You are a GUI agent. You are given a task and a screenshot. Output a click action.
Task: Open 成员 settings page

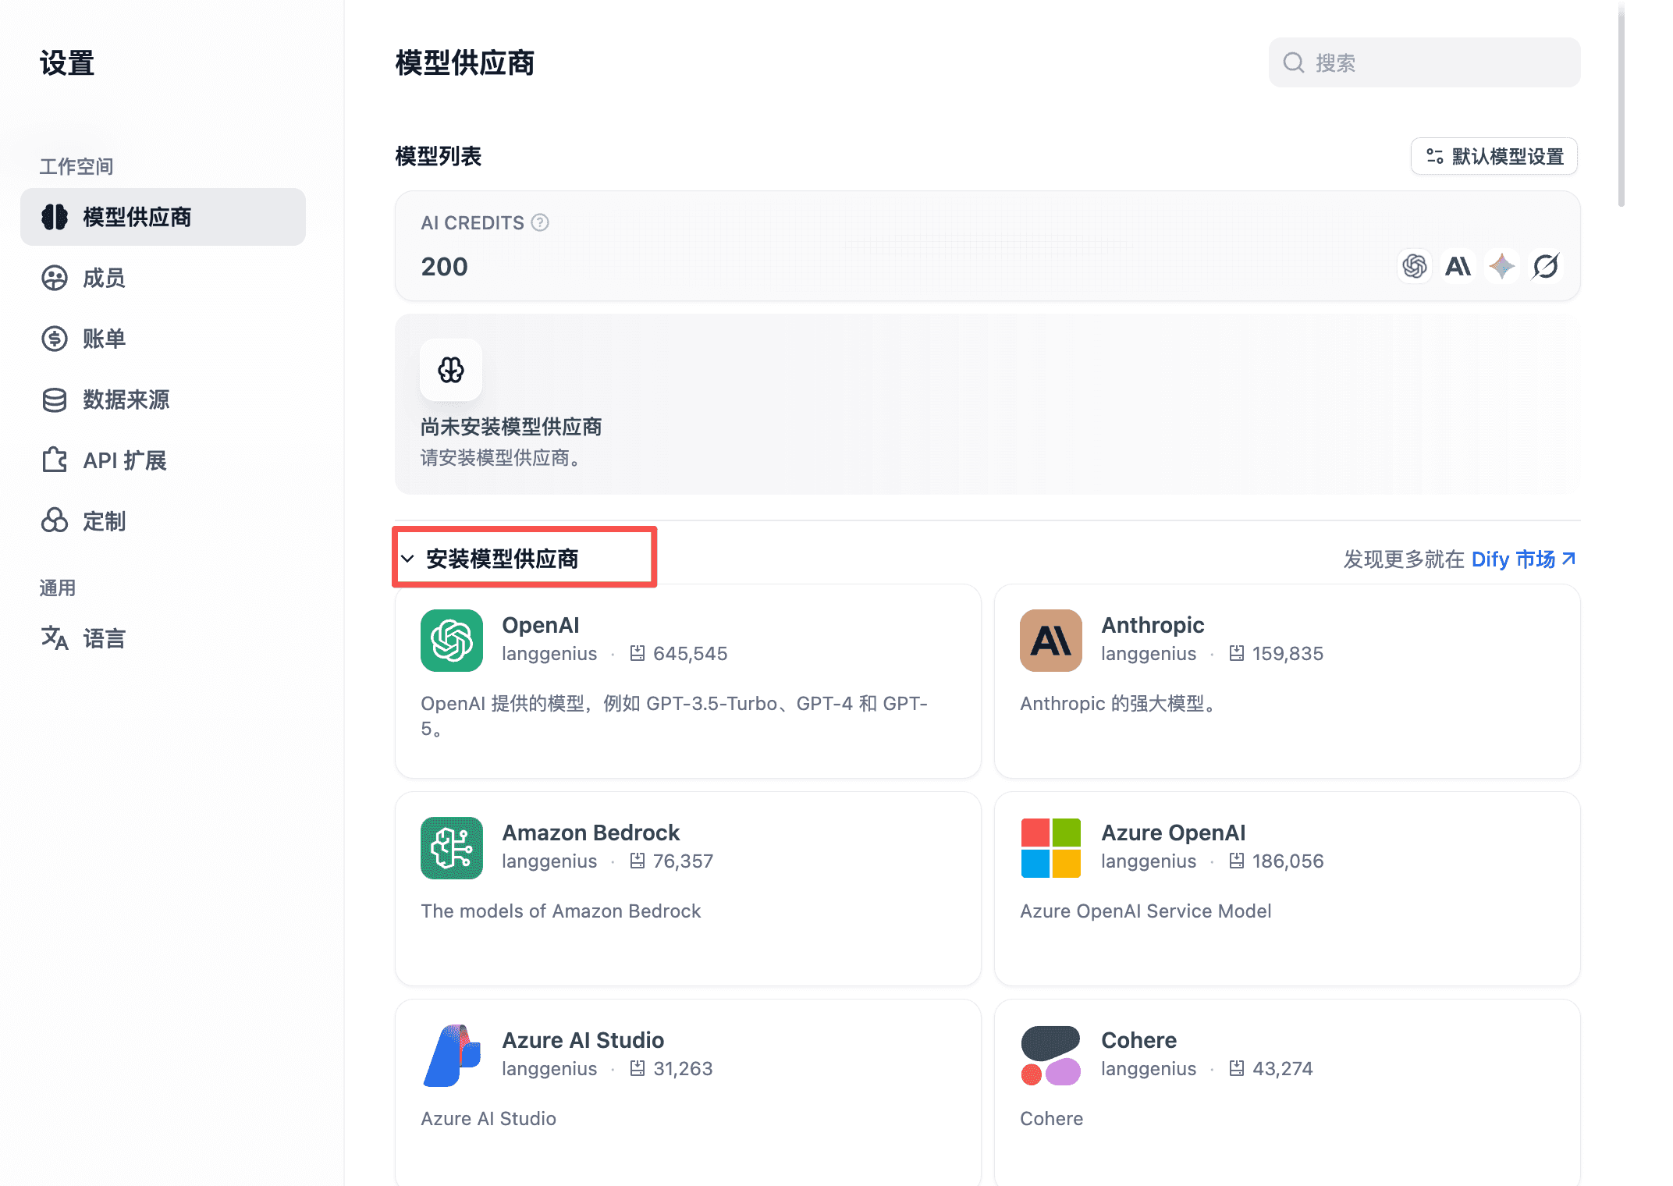(x=163, y=278)
